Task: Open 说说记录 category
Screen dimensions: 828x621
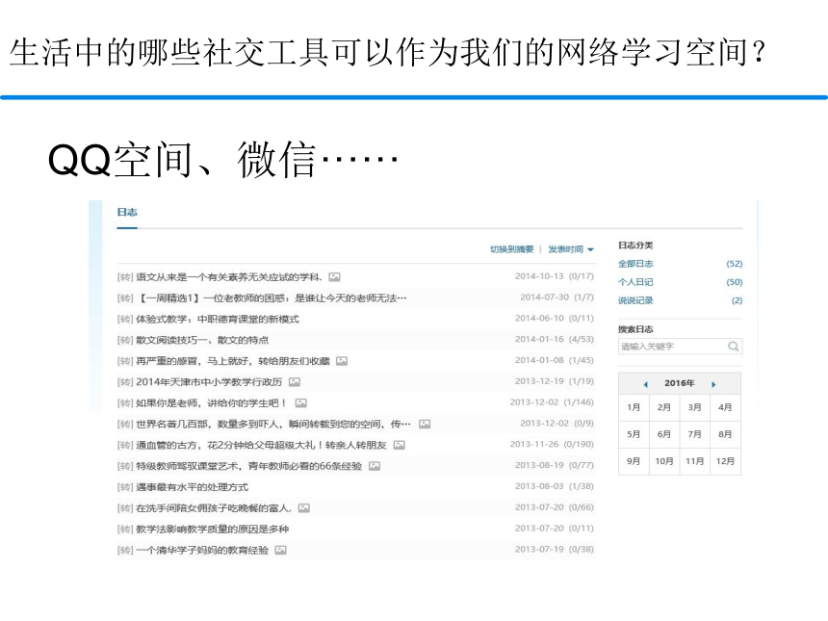Action: 635,300
